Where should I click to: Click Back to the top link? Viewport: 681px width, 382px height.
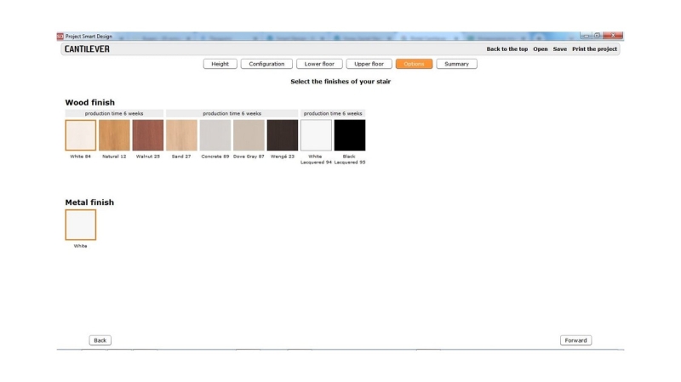pos(506,49)
